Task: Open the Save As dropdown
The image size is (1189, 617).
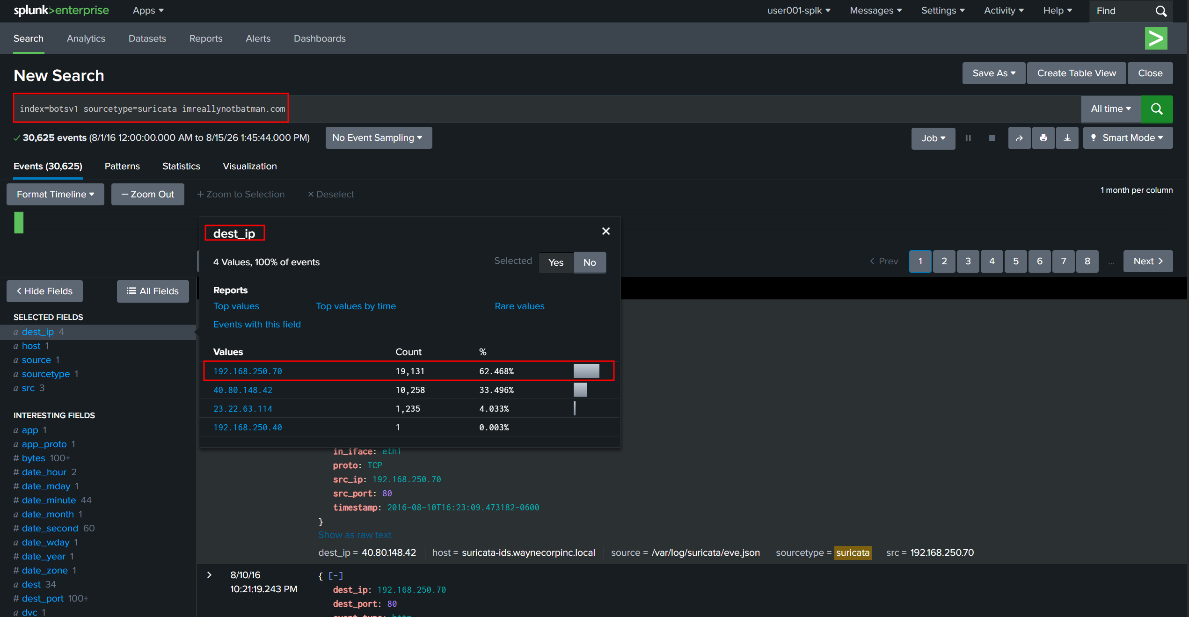Action: coord(994,73)
